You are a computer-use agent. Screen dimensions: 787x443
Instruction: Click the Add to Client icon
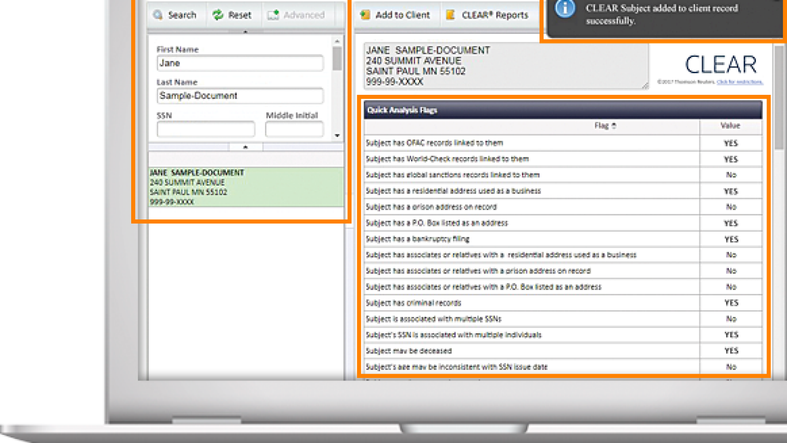coord(365,15)
